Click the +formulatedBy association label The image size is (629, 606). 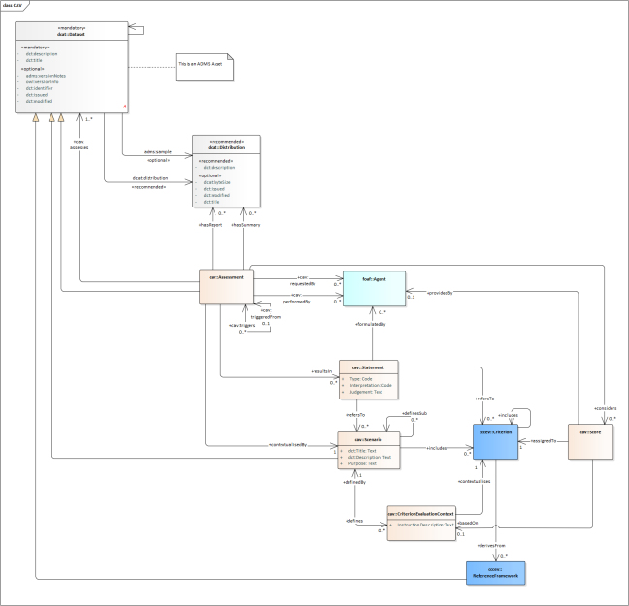[x=370, y=324]
